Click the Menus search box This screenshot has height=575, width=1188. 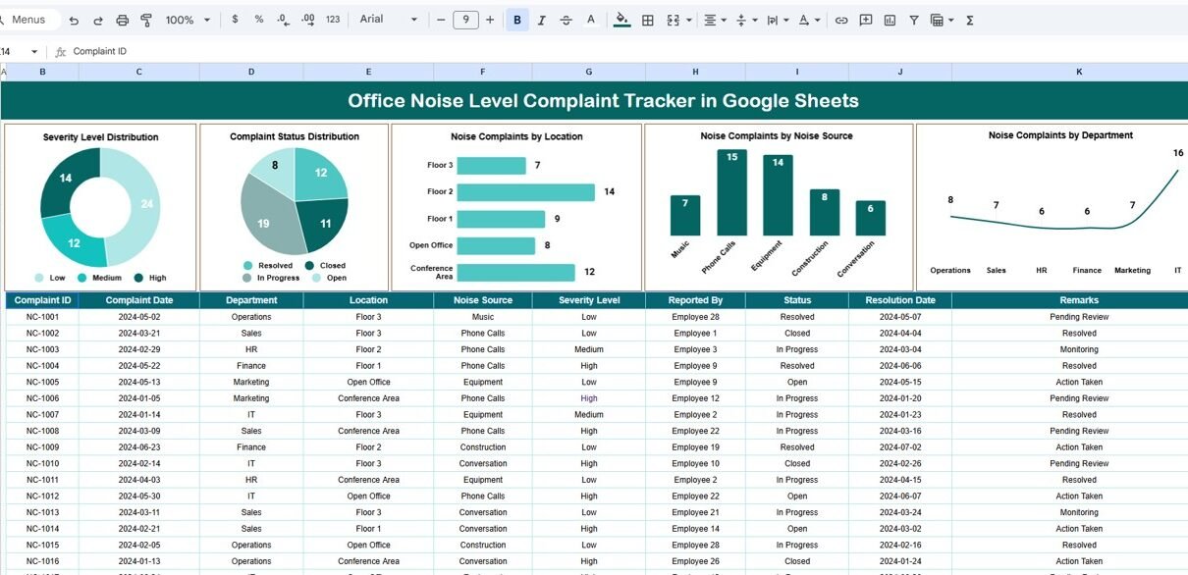[x=29, y=20]
